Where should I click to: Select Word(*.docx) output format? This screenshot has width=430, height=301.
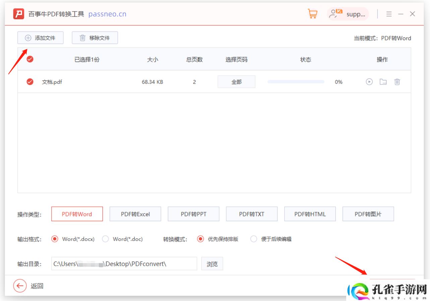point(55,239)
